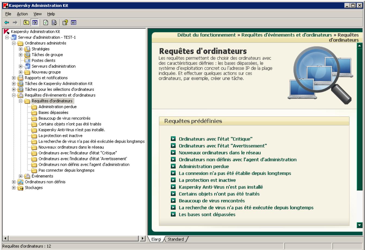The height and width of the screenshot is (250, 365).
Task: Collapse the Requêtes d'événements et d'ordinateurs node
Action: (x=14, y=95)
